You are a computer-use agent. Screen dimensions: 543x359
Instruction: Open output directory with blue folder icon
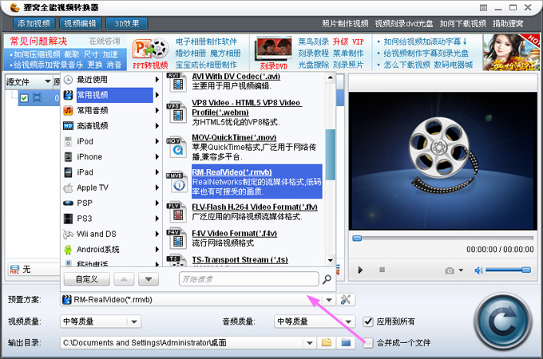coord(346,343)
